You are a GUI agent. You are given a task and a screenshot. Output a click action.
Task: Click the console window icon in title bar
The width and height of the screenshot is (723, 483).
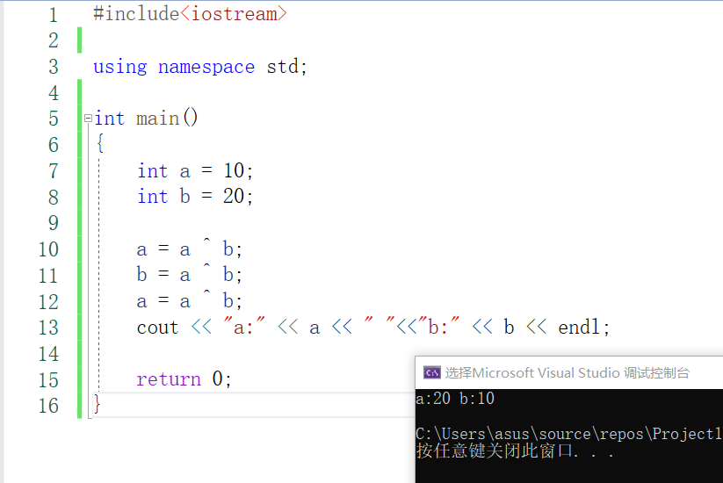(x=432, y=372)
